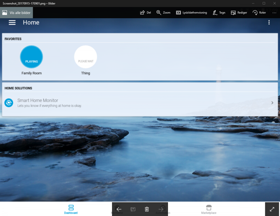
Task: Switch to the Marketplace tab
Action: click(x=209, y=209)
